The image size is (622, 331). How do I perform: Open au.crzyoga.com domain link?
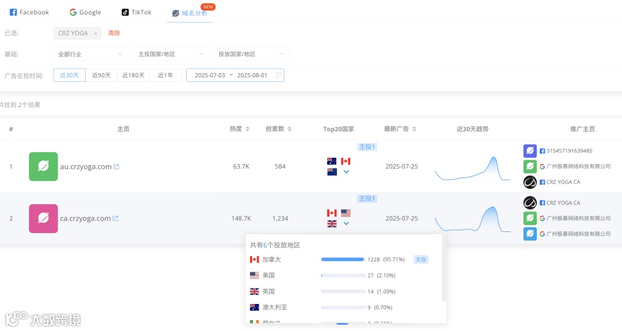[86, 166]
